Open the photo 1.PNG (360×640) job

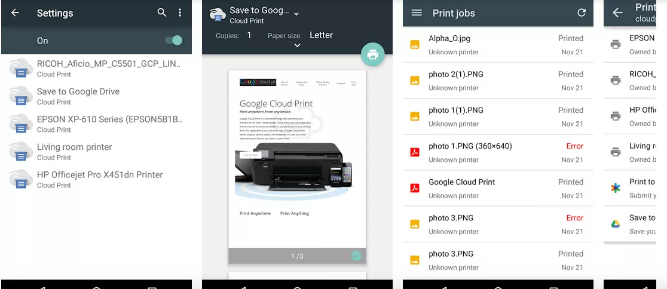pyautogui.click(x=498, y=153)
